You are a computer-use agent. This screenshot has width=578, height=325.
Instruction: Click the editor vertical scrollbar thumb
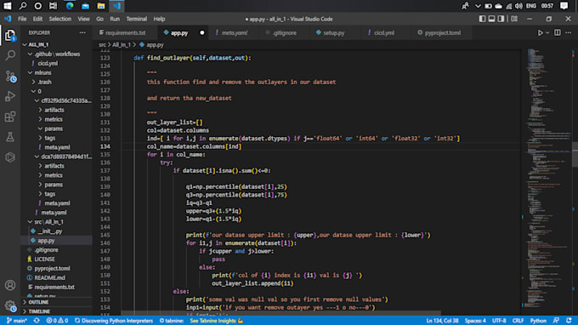point(575,154)
